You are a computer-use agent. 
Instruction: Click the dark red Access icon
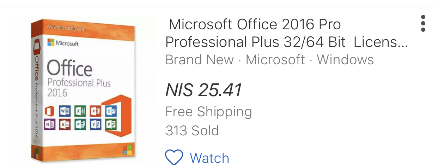point(65,124)
